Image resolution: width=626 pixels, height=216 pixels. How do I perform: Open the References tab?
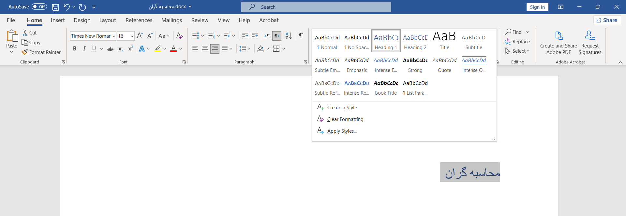139,20
